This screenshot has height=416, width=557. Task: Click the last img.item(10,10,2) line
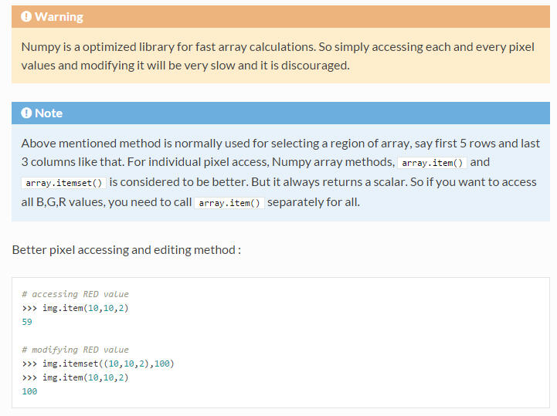pos(75,377)
